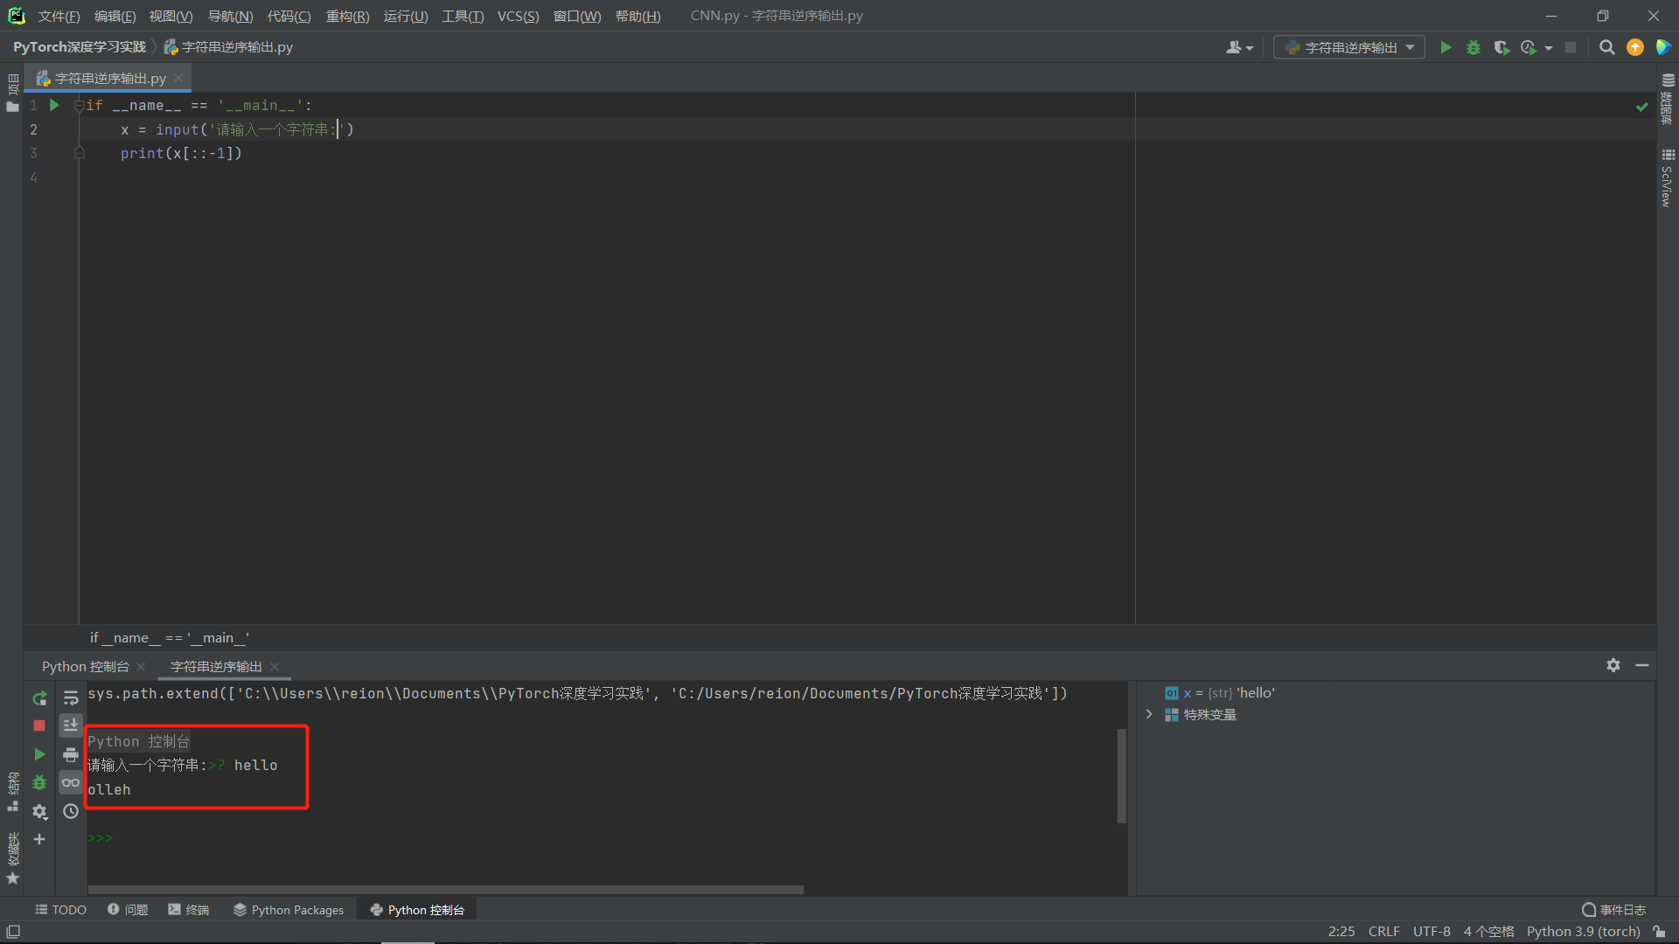Image resolution: width=1679 pixels, height=944 pixels.
Task: Click the top toolbar Debug bug icon
Action: coord(1473,48)
